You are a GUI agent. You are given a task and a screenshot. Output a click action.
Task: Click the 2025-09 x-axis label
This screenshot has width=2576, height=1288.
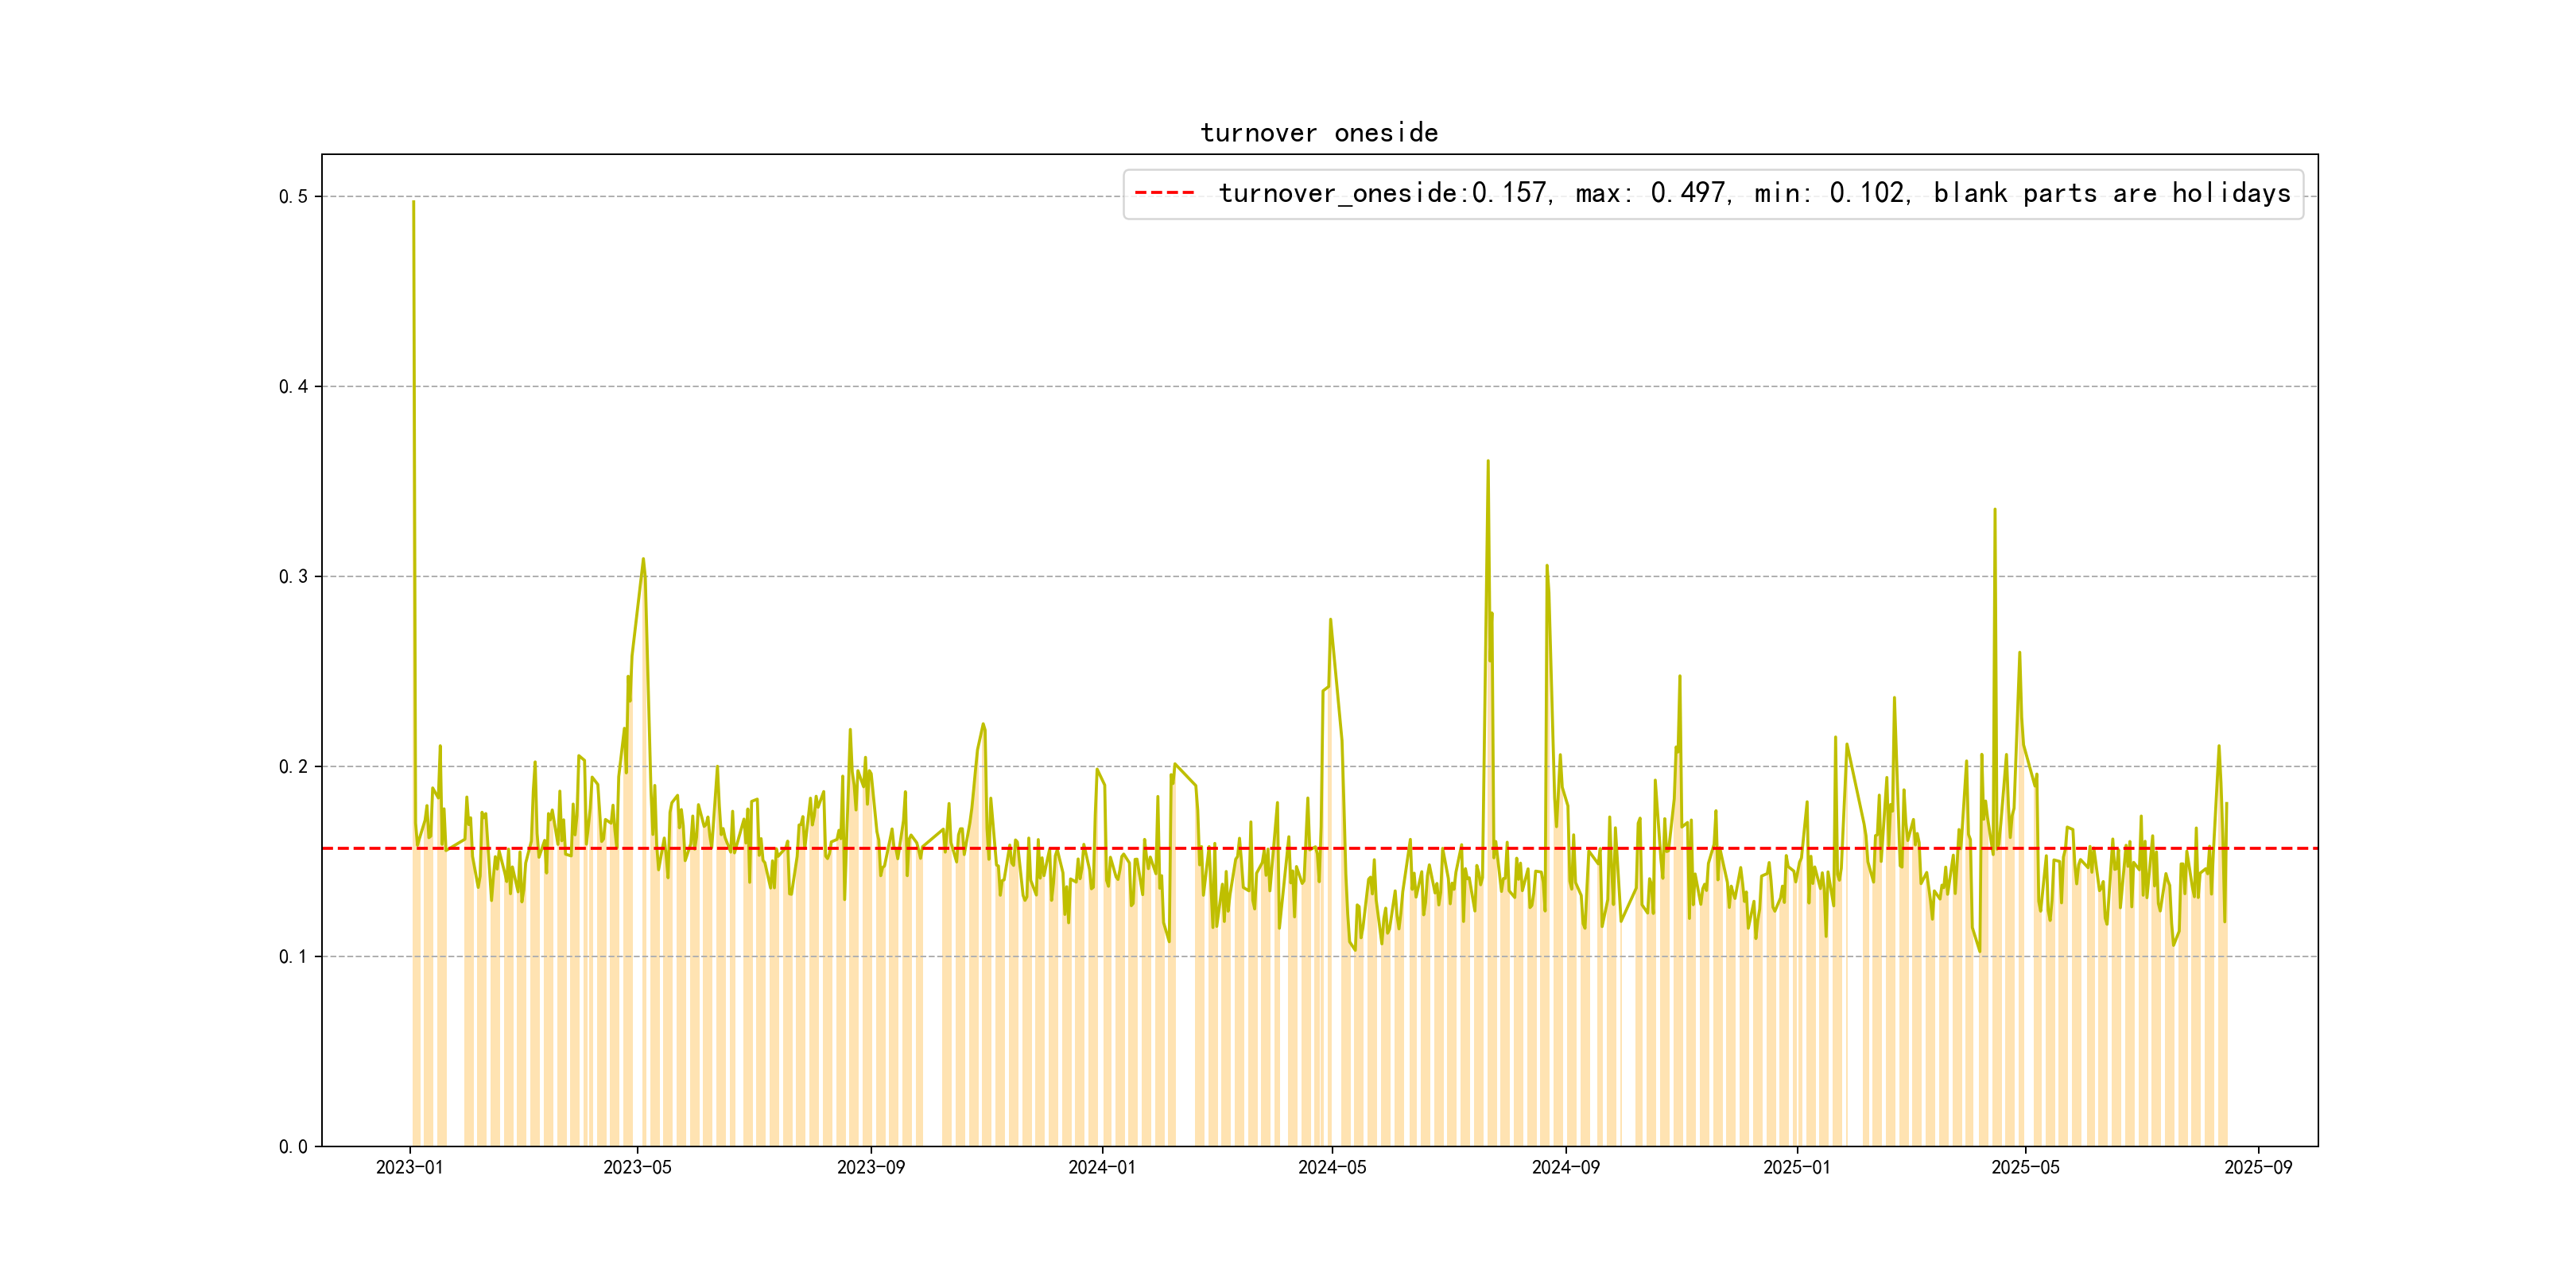point(2258,1167)
